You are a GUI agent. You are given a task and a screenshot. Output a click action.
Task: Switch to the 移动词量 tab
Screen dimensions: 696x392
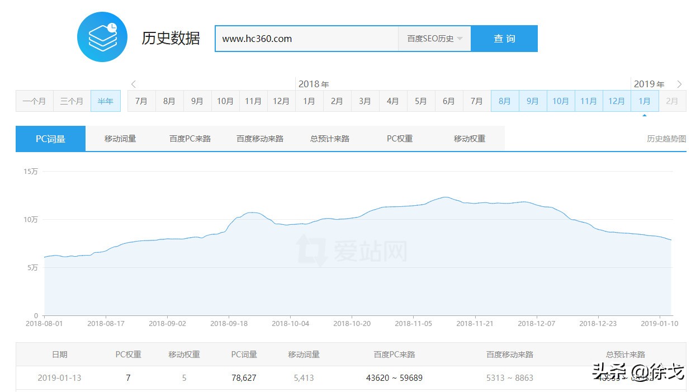(x=119, y=138)
